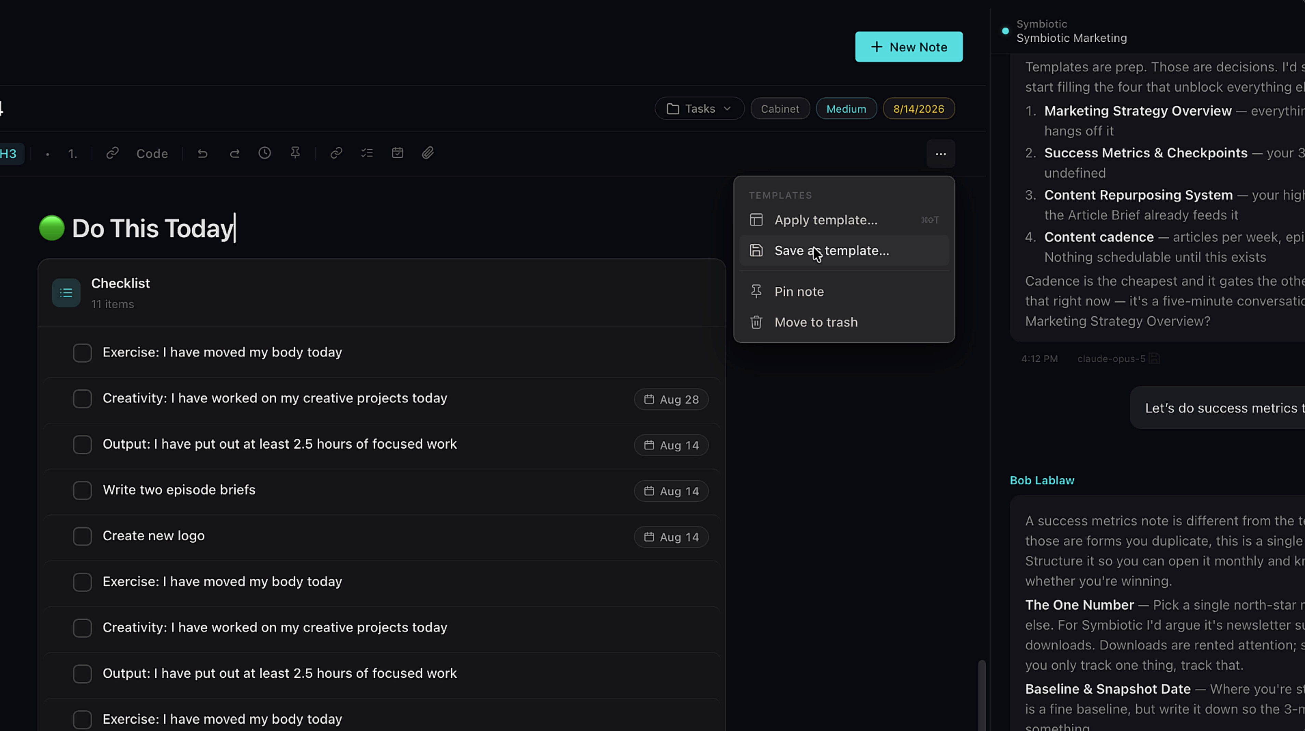Attach a file with paperclip icon
The height and width of the screenshot is (731, 1305).
[x=428, y=153]
